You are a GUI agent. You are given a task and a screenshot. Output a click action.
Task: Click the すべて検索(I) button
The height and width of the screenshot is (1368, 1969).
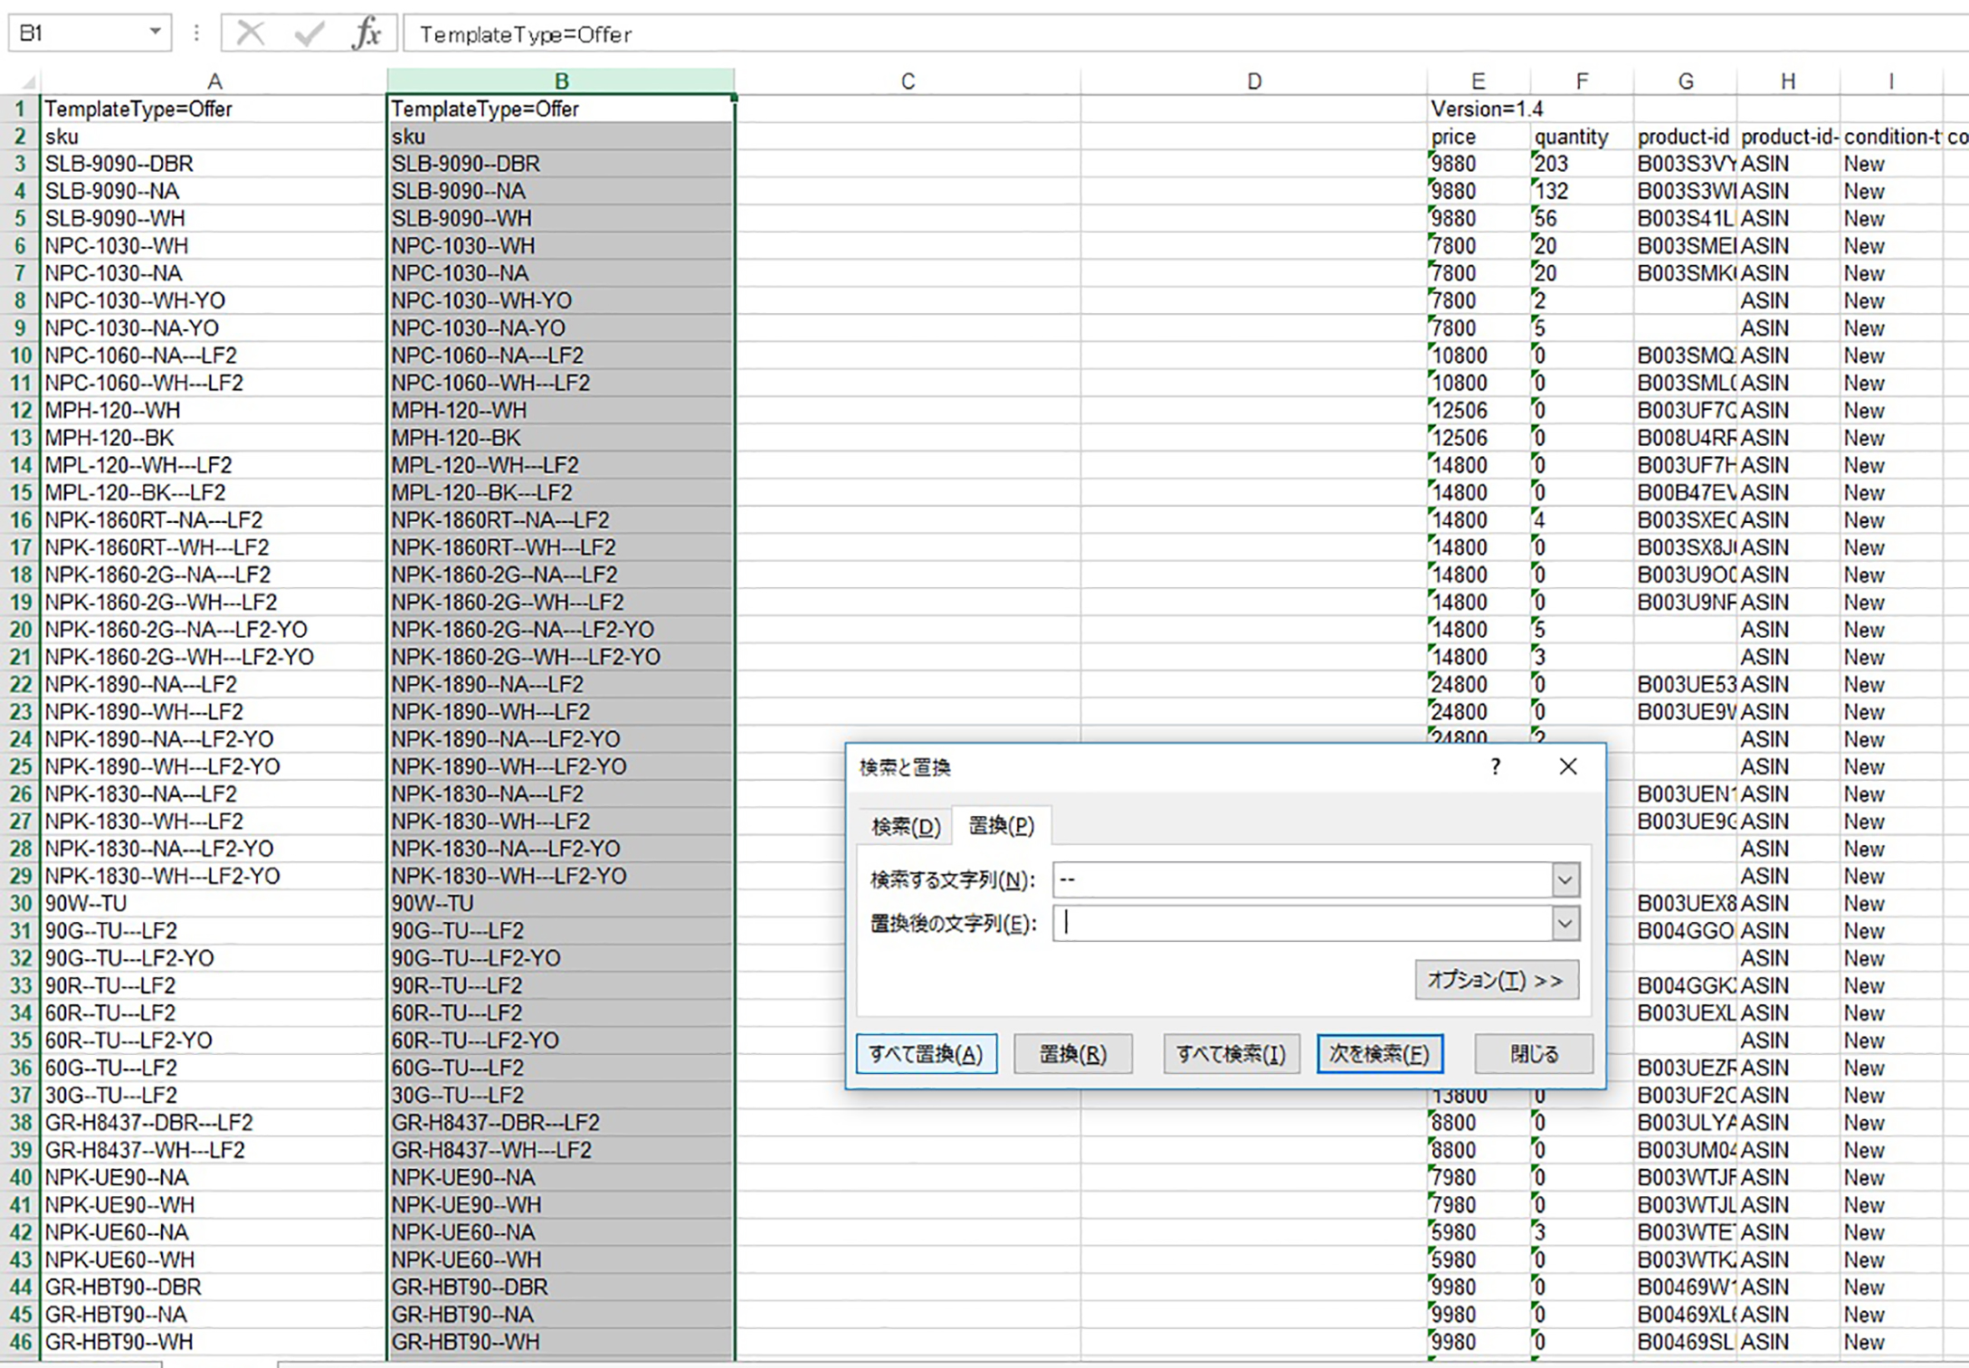[1231, 1054]
